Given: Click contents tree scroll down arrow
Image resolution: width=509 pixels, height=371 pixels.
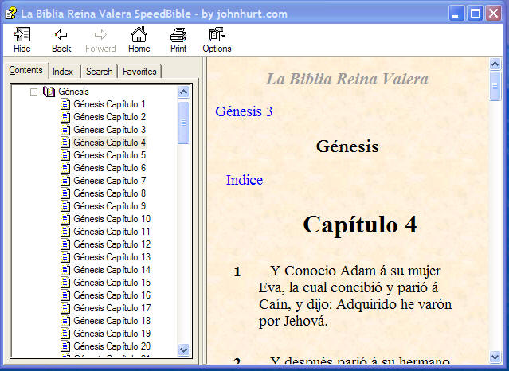Looking at the screenshot, I should tap(183, 350).
